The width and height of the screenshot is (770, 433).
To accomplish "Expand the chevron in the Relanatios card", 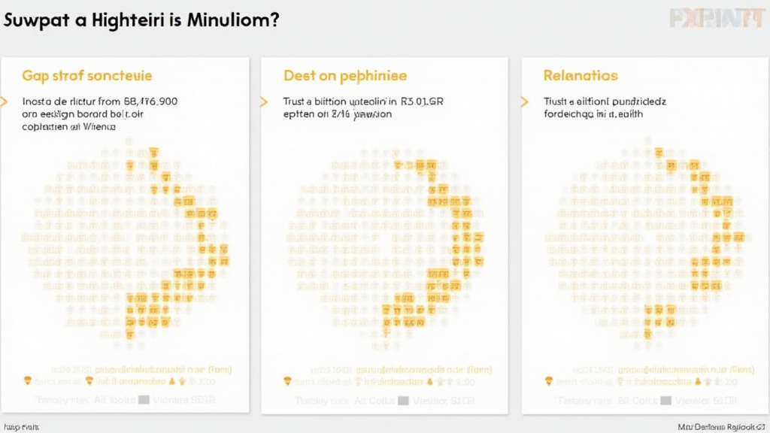I will click(524, 101).
